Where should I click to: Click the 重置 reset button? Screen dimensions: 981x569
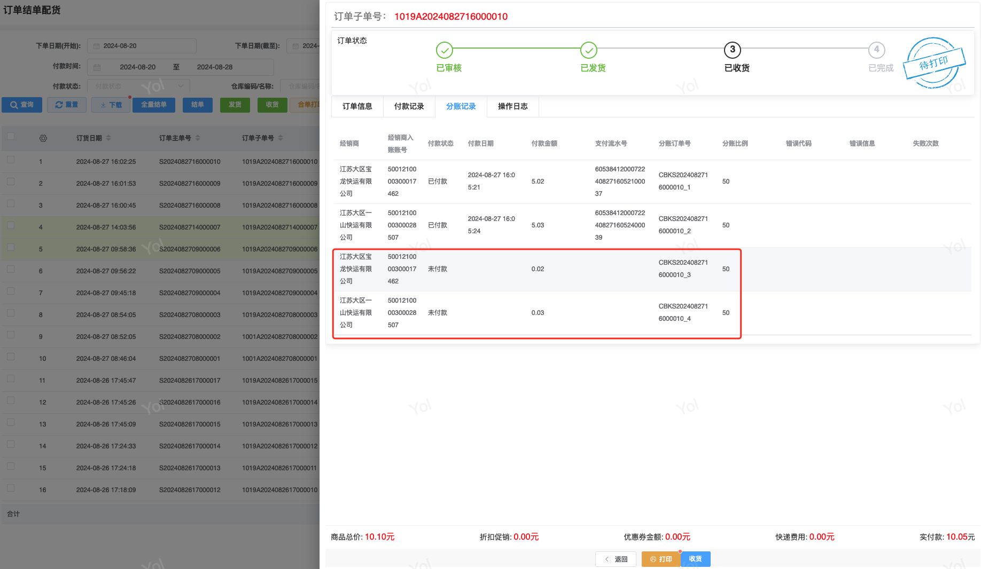coord(66,105)
